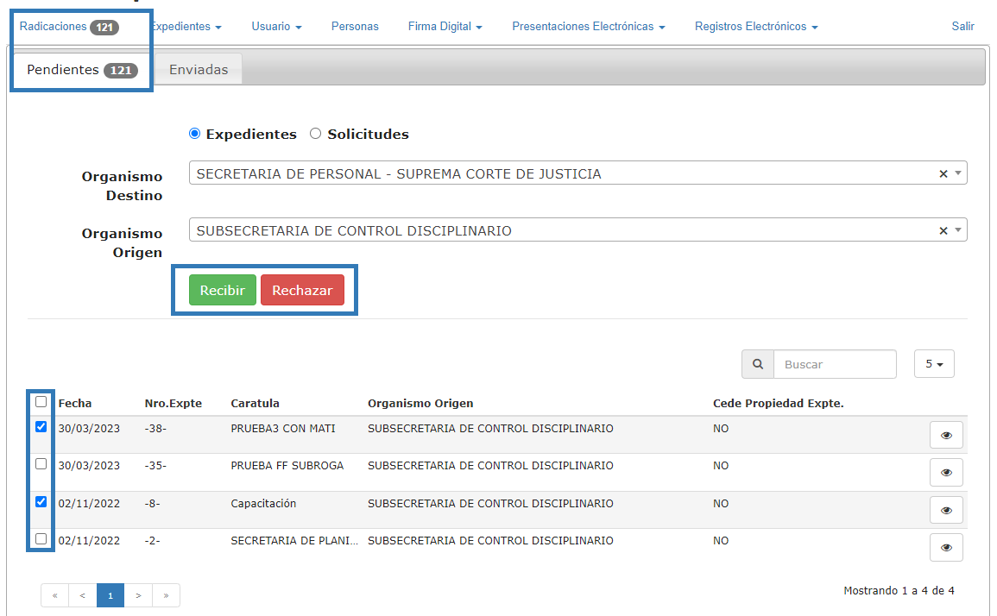
Task: Check the select-all header checkbox
Action: [41, 402]
